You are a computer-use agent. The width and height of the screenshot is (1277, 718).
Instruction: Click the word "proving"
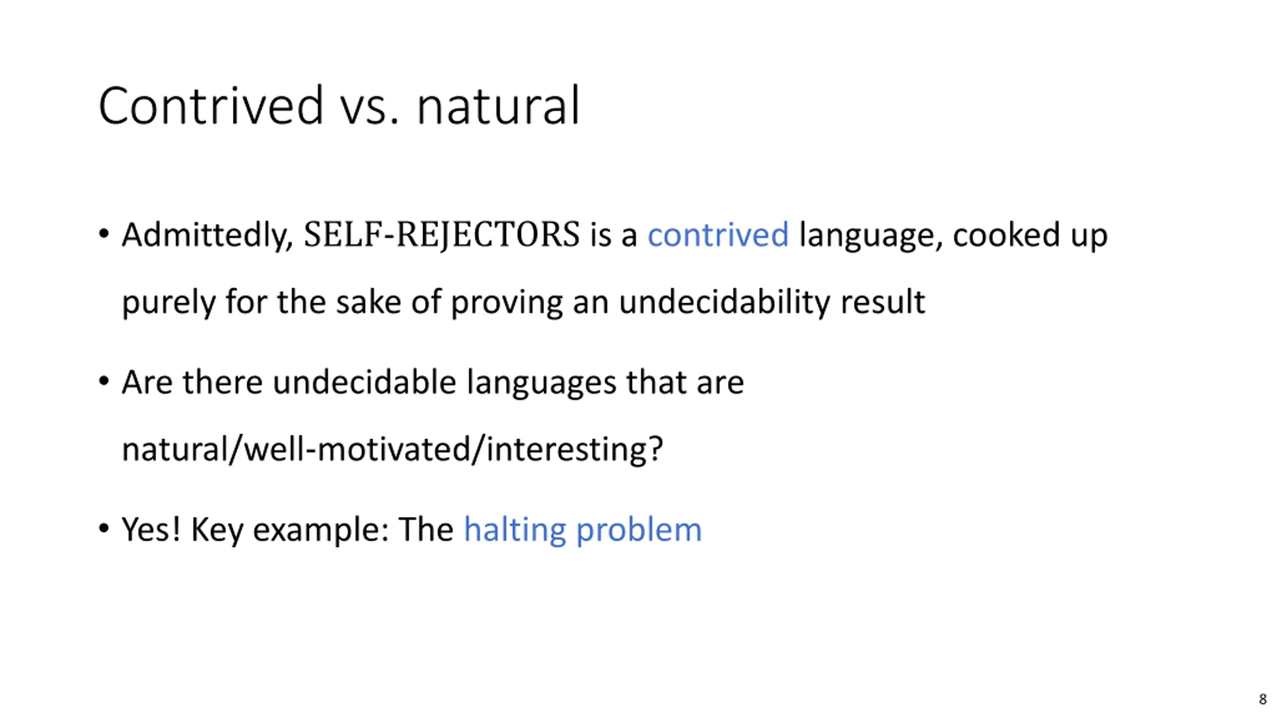[x=507, y=303]
